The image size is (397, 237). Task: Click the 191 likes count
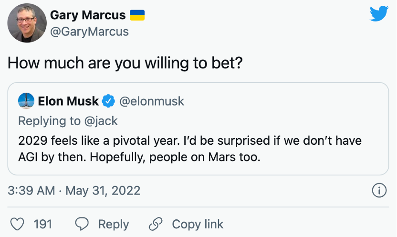point(43,224)
